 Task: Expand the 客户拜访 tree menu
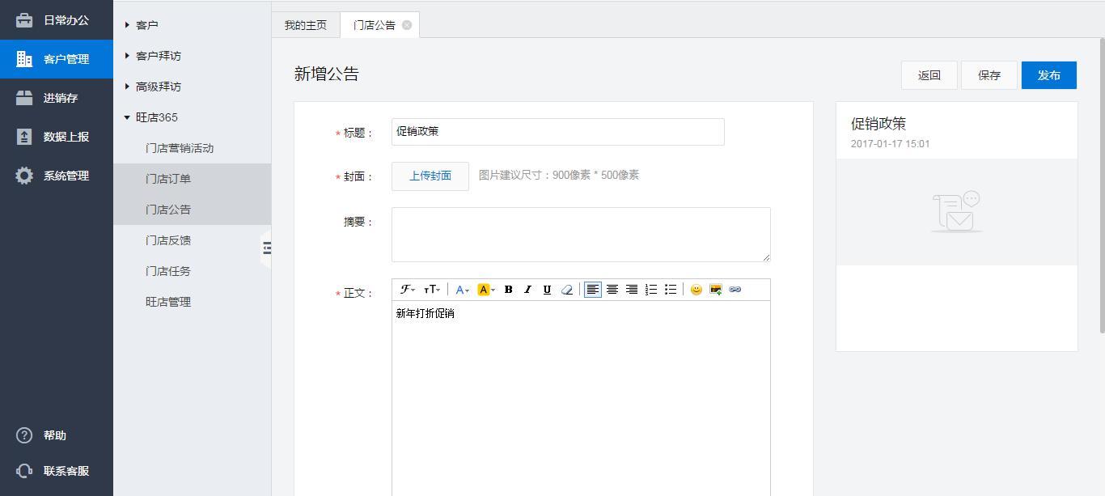point(158,56)
